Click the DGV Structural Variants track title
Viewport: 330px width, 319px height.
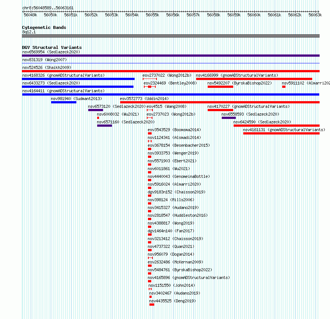[52, 47]
